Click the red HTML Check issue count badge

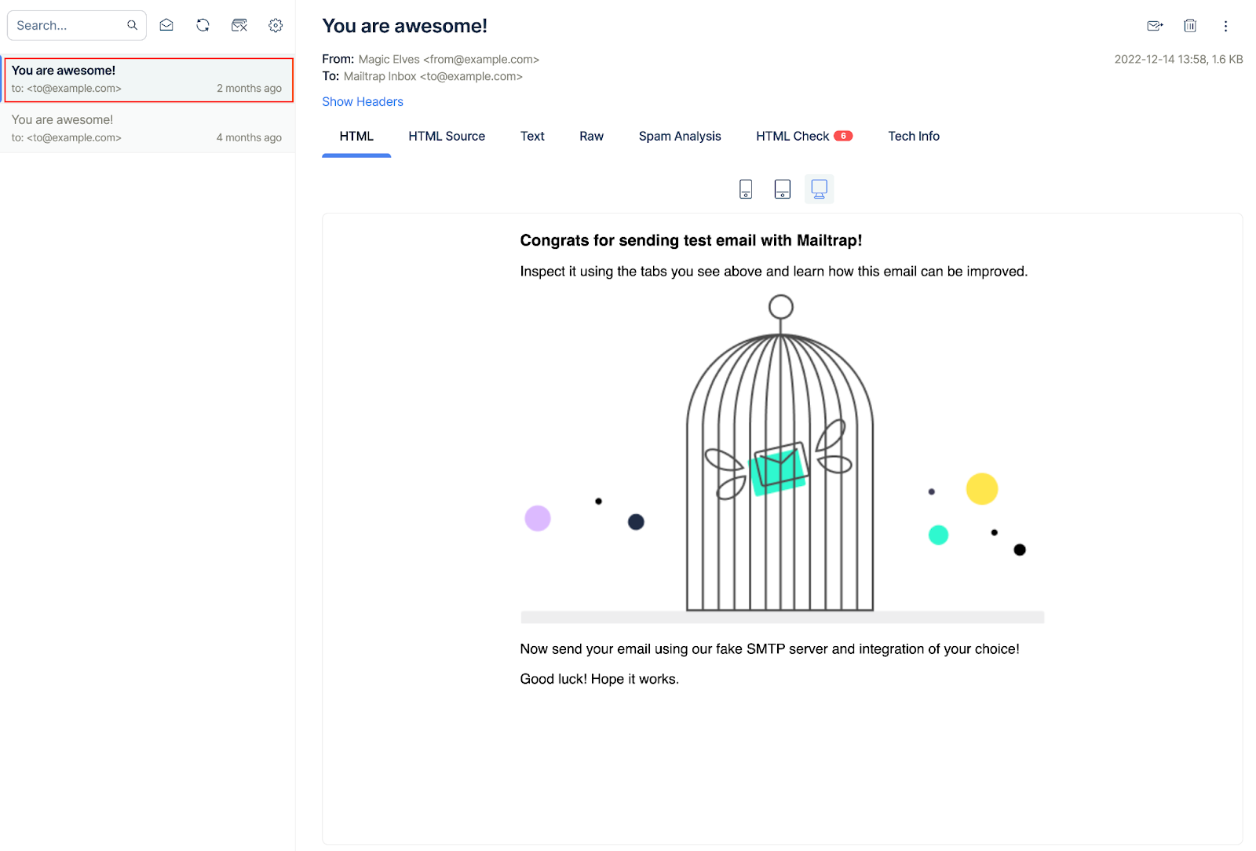click(x=843, y=135)
